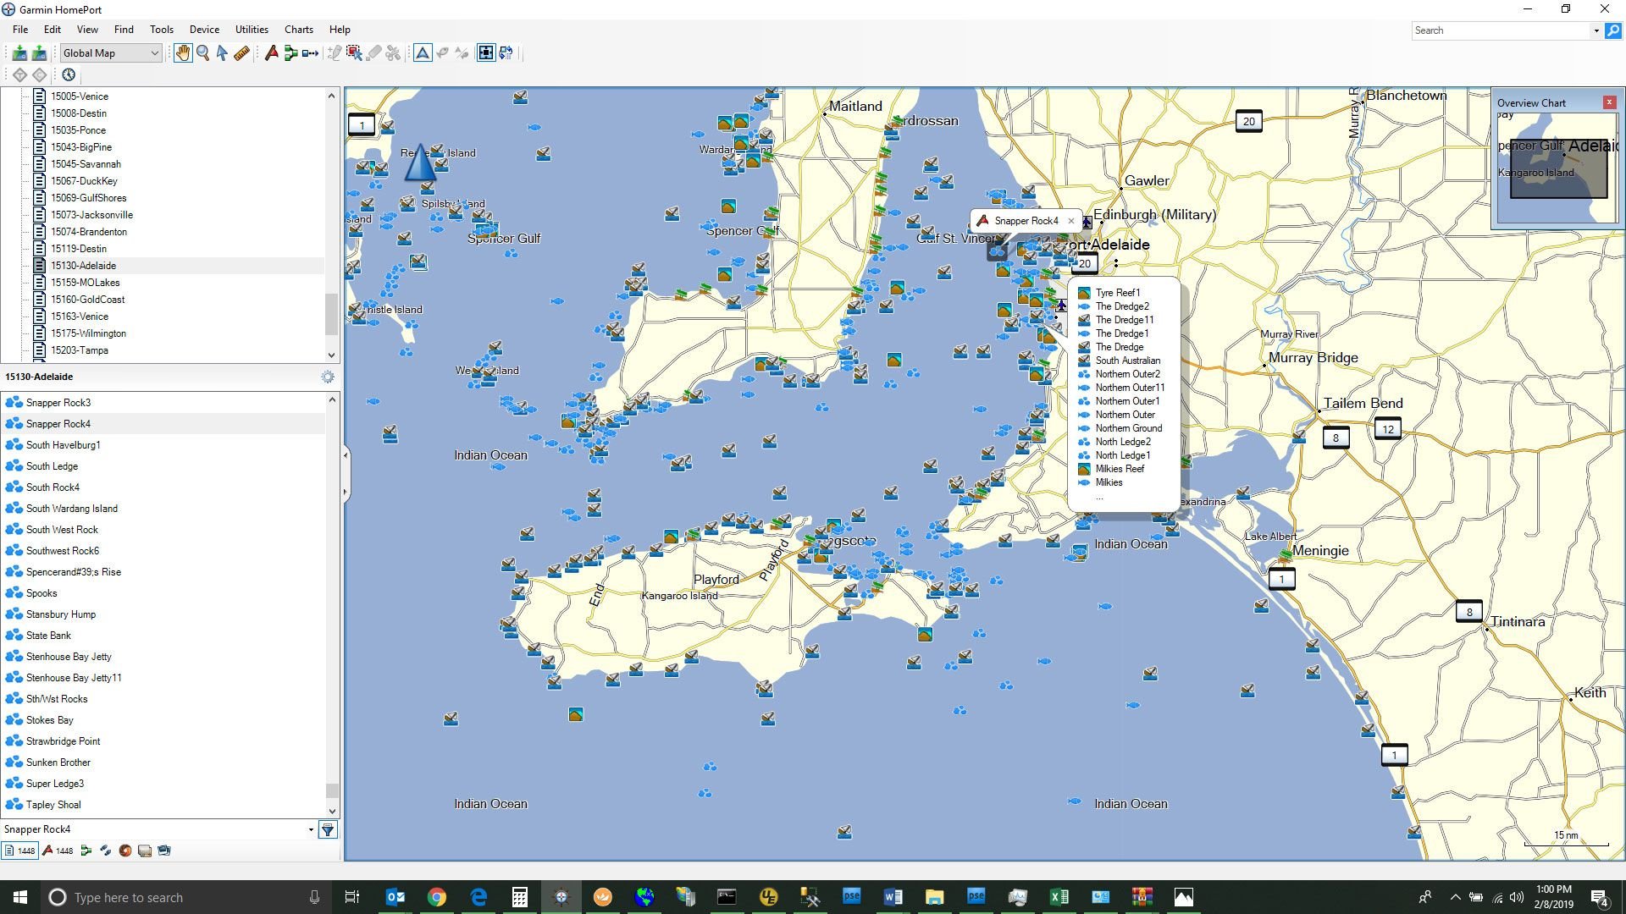Select the Measure ruler tool
Screen dimensions: 1626x914
(242, 53)
